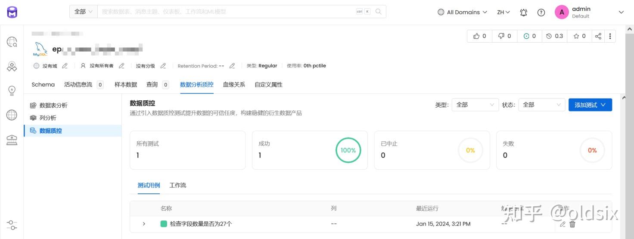Switch to the 活动信息流 tab

coord(84,84)
